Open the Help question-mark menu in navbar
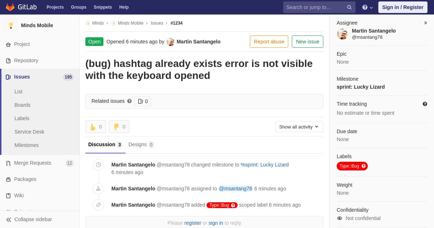The width and height of the screenshot is (434, 228). coord(367,7)
